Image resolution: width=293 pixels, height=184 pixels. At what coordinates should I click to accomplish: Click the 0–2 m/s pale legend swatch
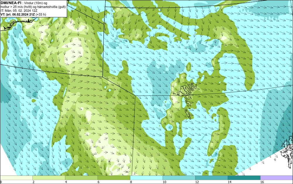16,178
